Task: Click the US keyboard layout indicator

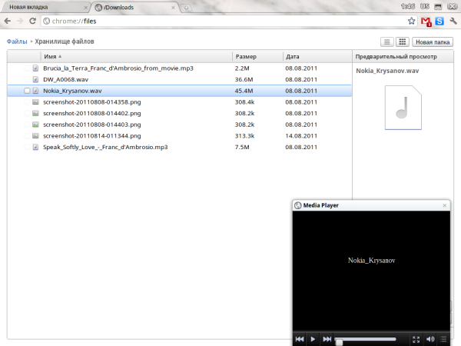Action: pyautogui.click(x=425, y=6)
